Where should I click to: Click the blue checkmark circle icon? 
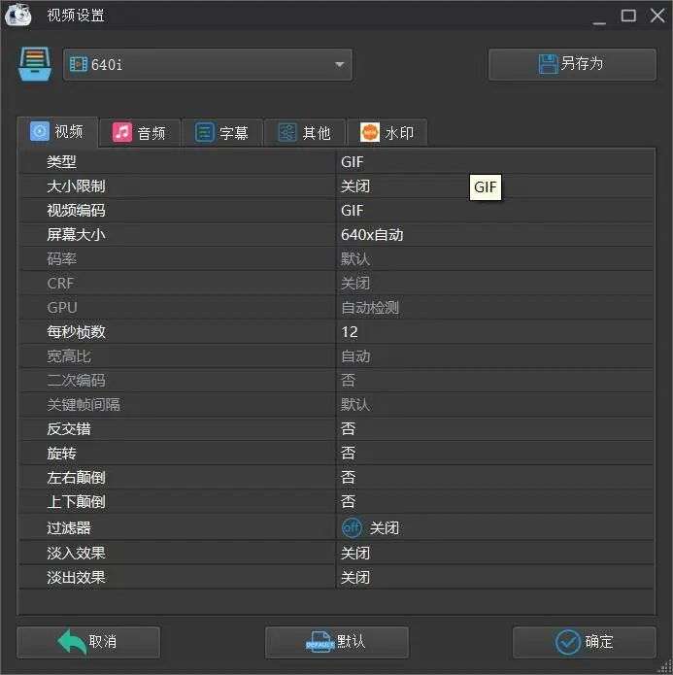coord(567,642)
